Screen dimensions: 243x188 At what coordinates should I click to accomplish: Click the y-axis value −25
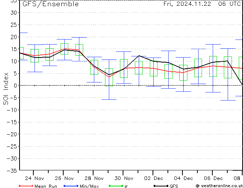pos(12,147)
